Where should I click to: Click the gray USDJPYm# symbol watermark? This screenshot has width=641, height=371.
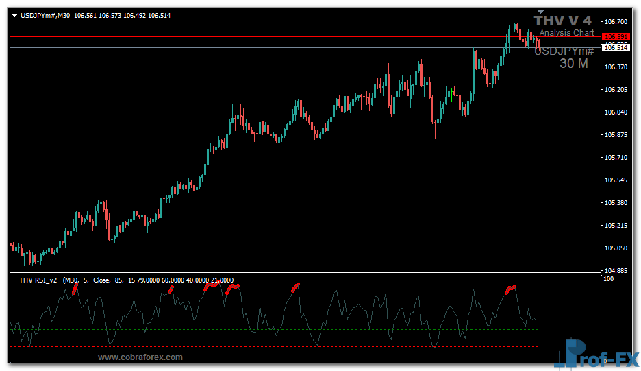pyautogui.click(x=564, y=51)
